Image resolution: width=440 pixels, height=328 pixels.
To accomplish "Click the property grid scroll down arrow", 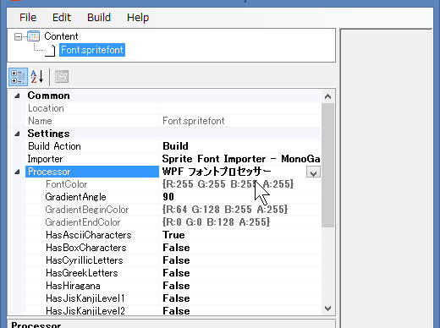I will (327, 309).
